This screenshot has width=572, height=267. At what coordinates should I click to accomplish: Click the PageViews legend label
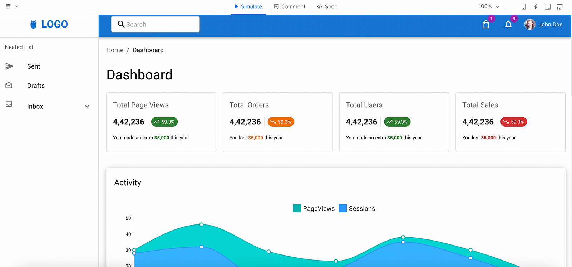(319, 208)
